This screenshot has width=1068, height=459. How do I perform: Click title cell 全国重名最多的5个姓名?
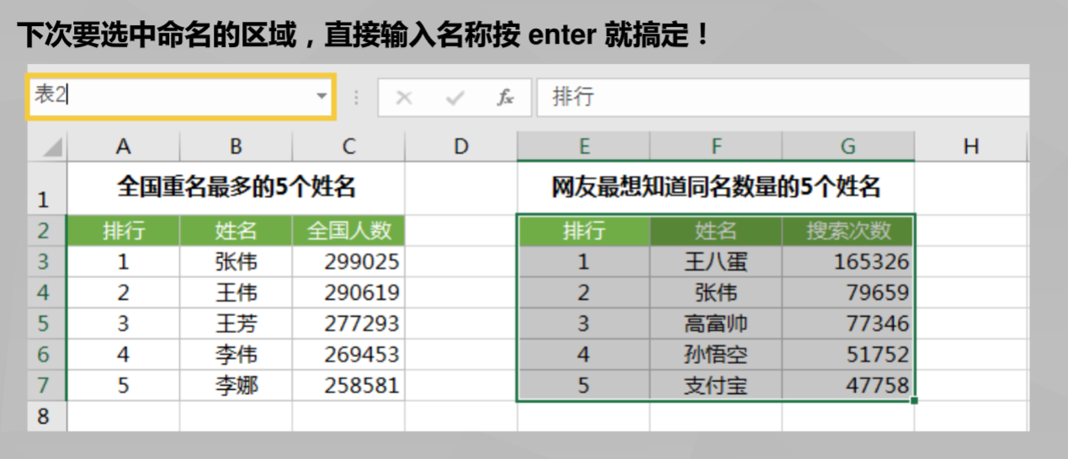236,187
